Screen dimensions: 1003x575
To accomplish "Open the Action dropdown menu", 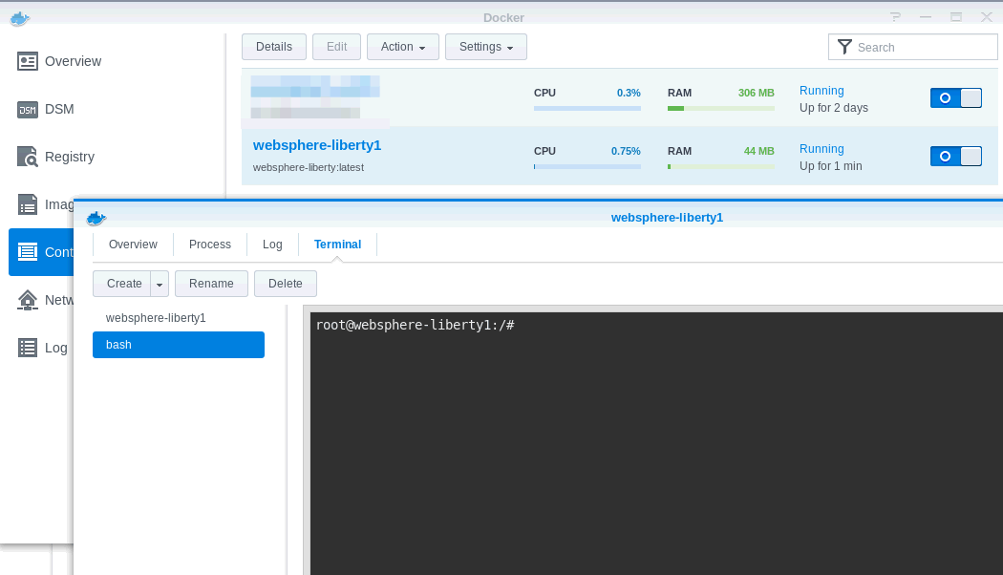I will coord(402,46).
